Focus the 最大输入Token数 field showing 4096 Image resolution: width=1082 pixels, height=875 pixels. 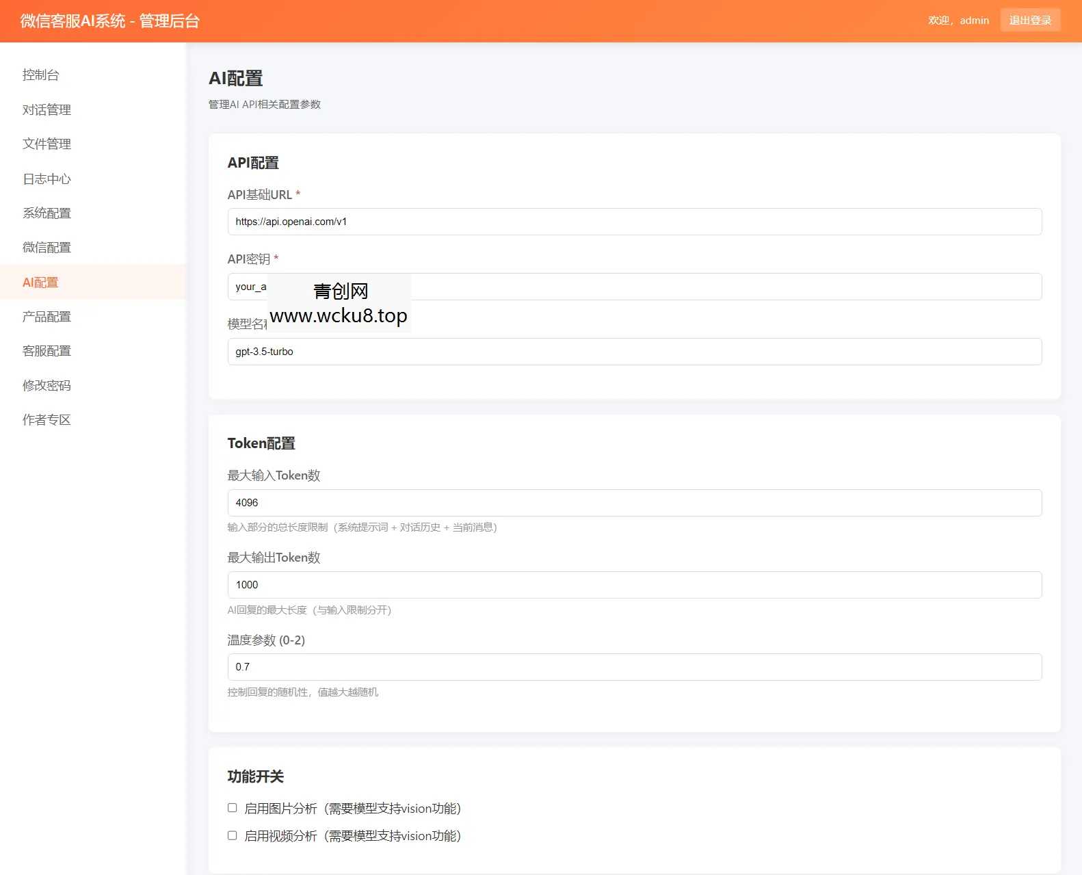[634, 503]
